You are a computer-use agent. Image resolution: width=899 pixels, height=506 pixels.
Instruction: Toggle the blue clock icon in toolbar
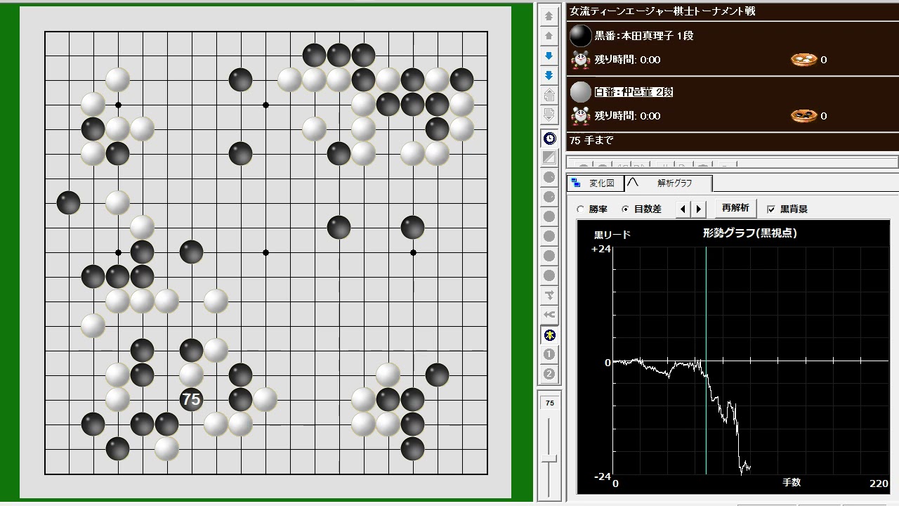(x=549, y=138)
